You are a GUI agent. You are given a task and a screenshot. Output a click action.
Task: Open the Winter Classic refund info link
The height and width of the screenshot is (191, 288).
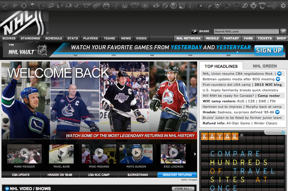[x=266, y=123]
